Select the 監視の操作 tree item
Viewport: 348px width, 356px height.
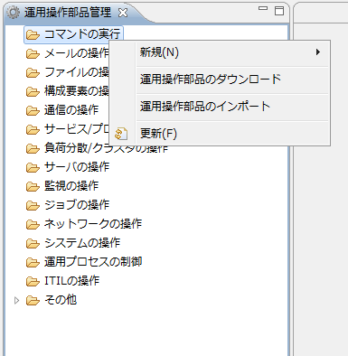(71, 186)
